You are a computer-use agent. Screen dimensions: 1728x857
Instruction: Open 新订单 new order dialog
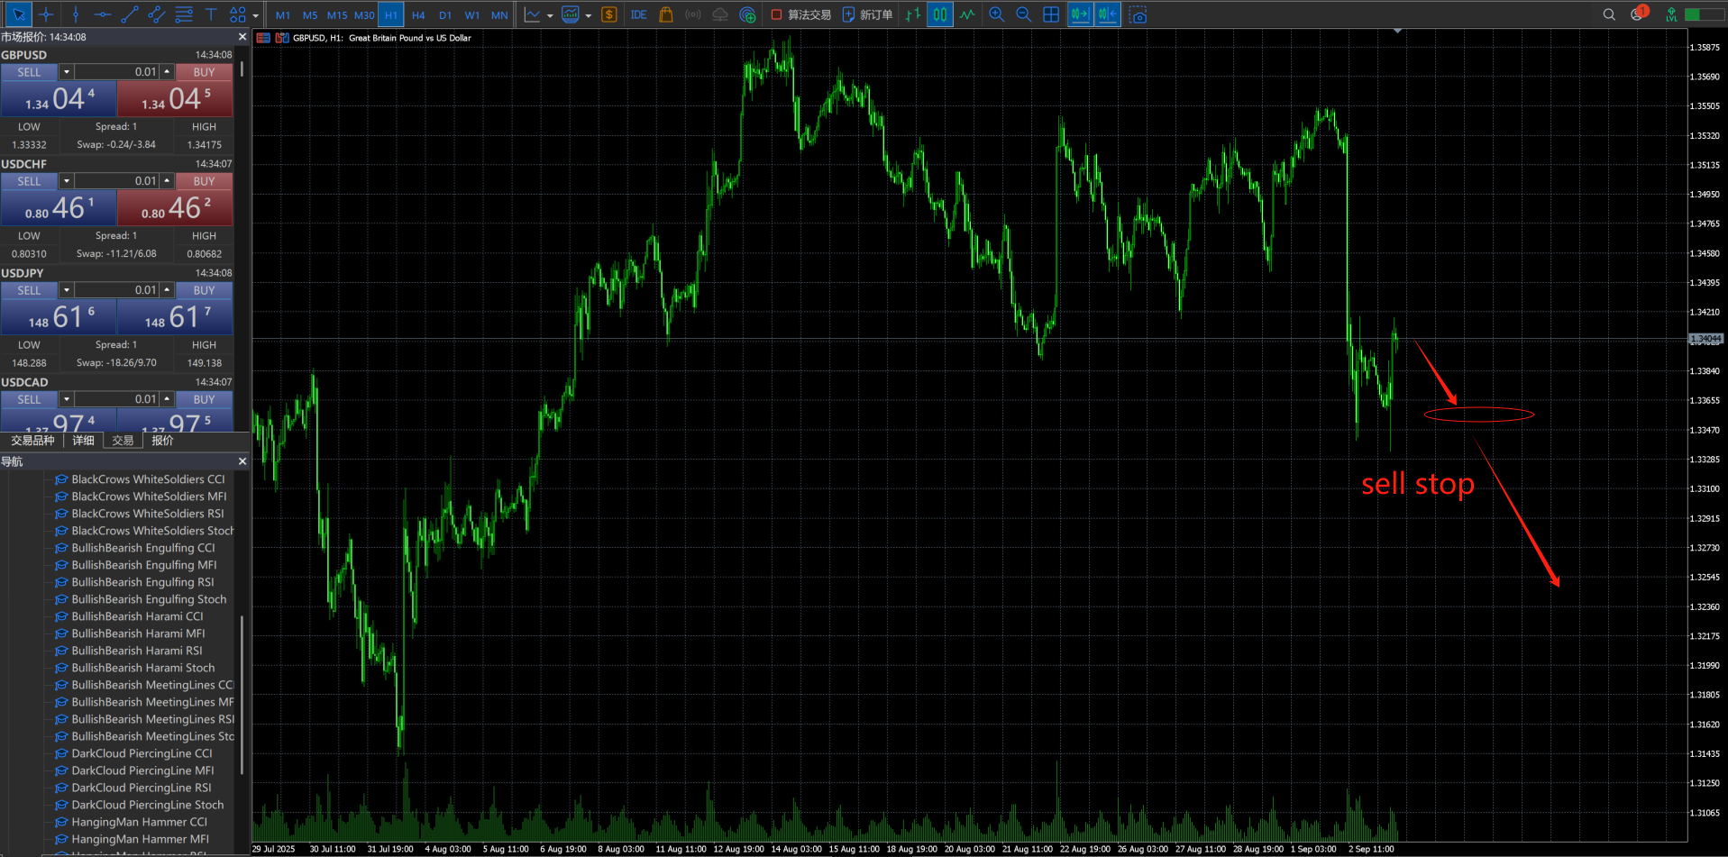[x=867, y=14]
